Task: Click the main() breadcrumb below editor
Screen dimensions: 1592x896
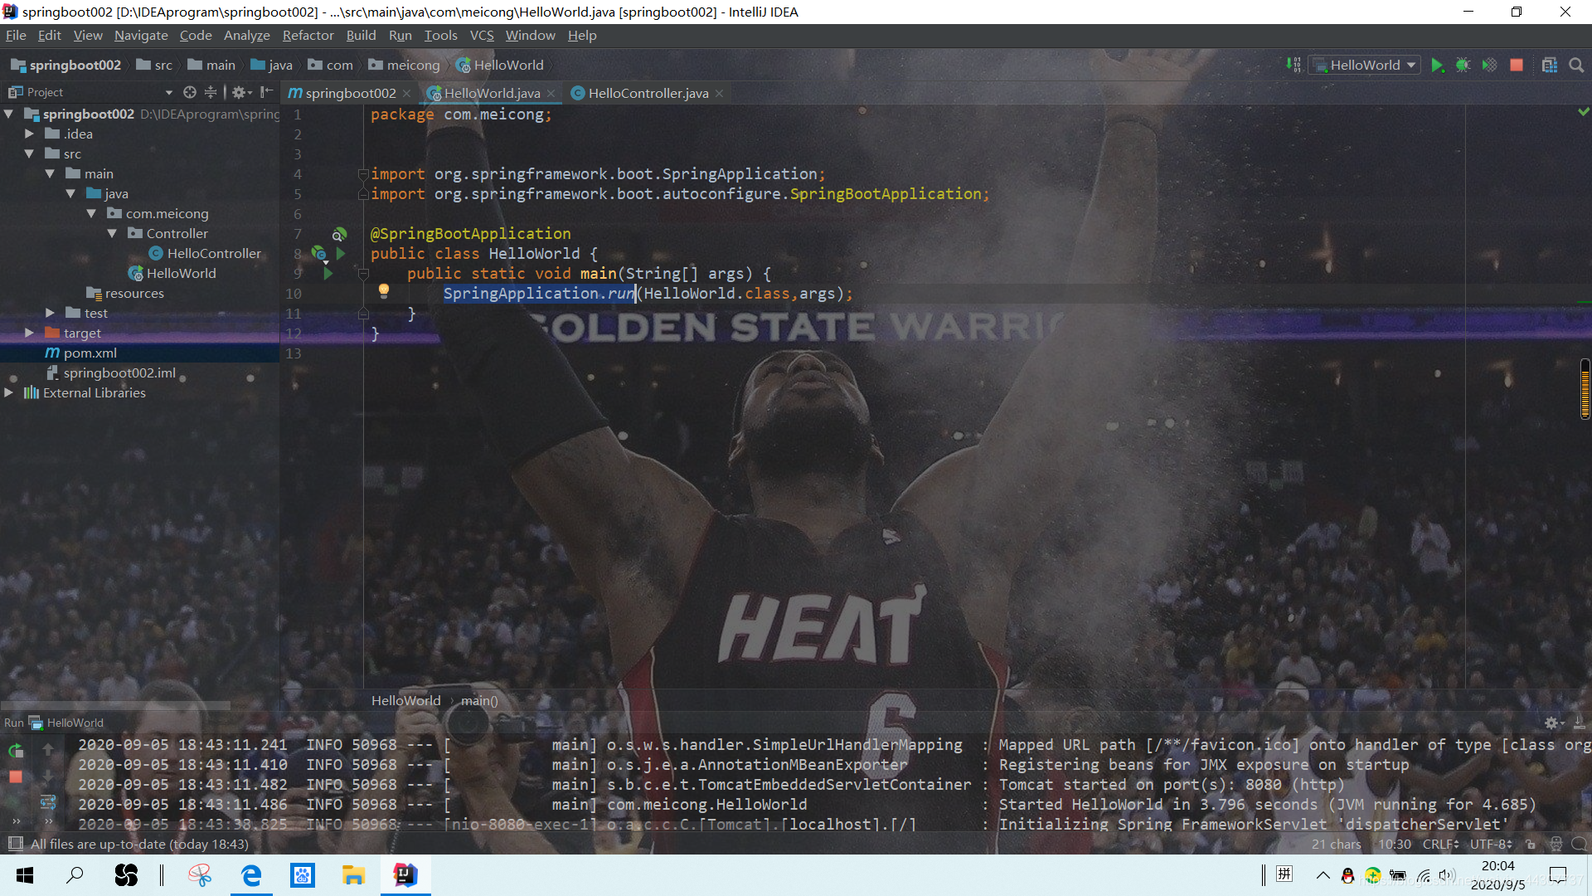Action: pos(479,700)
